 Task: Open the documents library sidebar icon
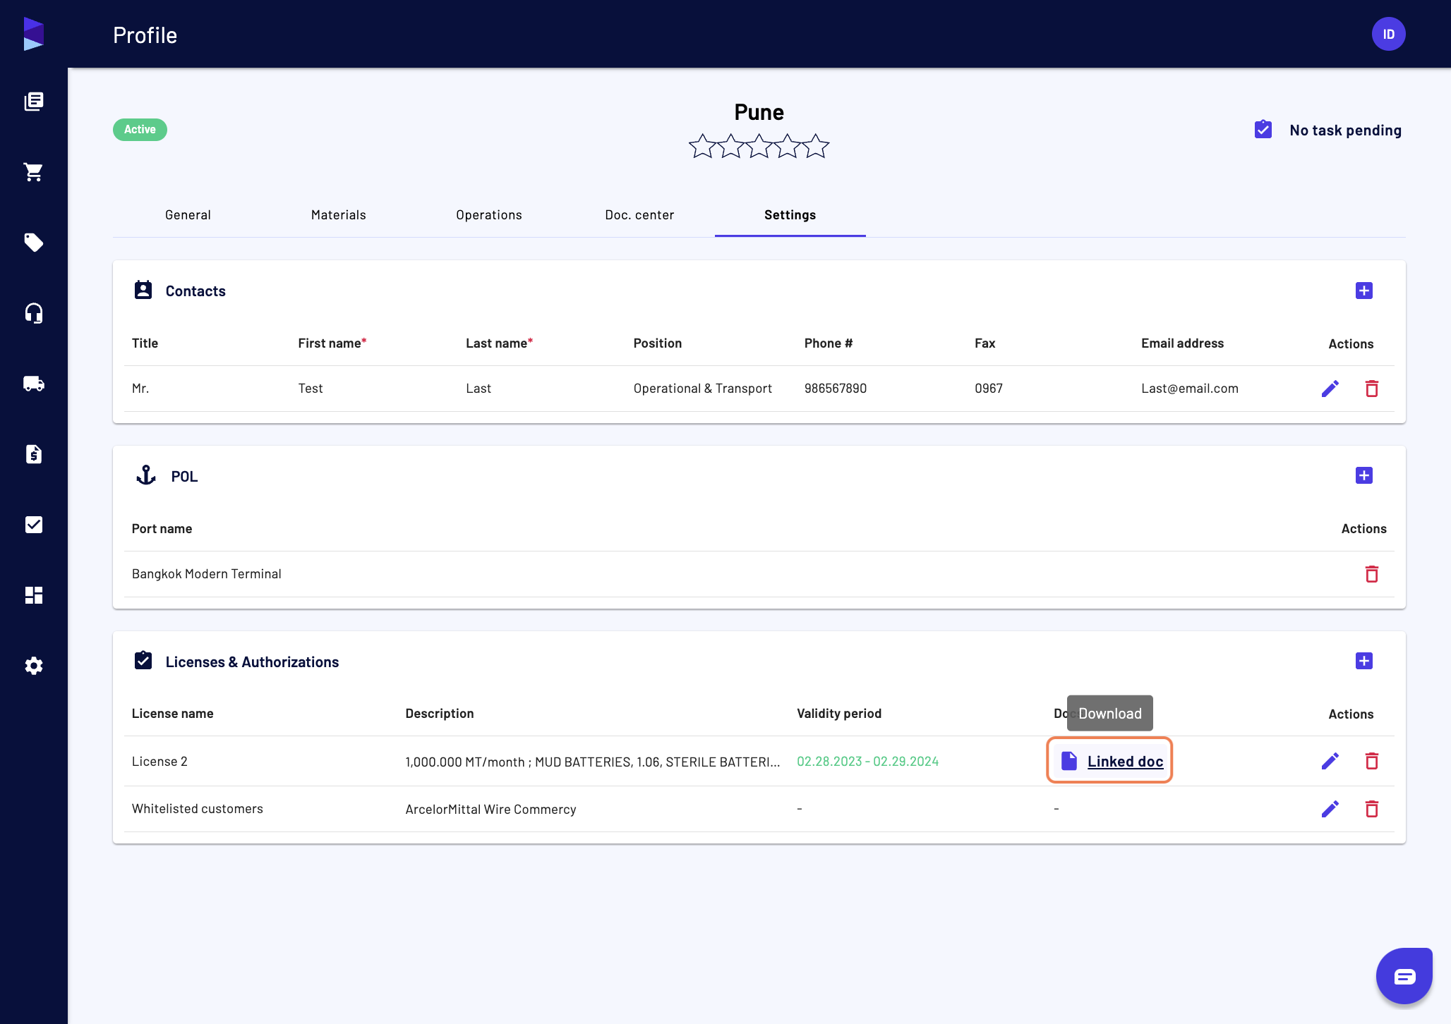pos(34,102)
